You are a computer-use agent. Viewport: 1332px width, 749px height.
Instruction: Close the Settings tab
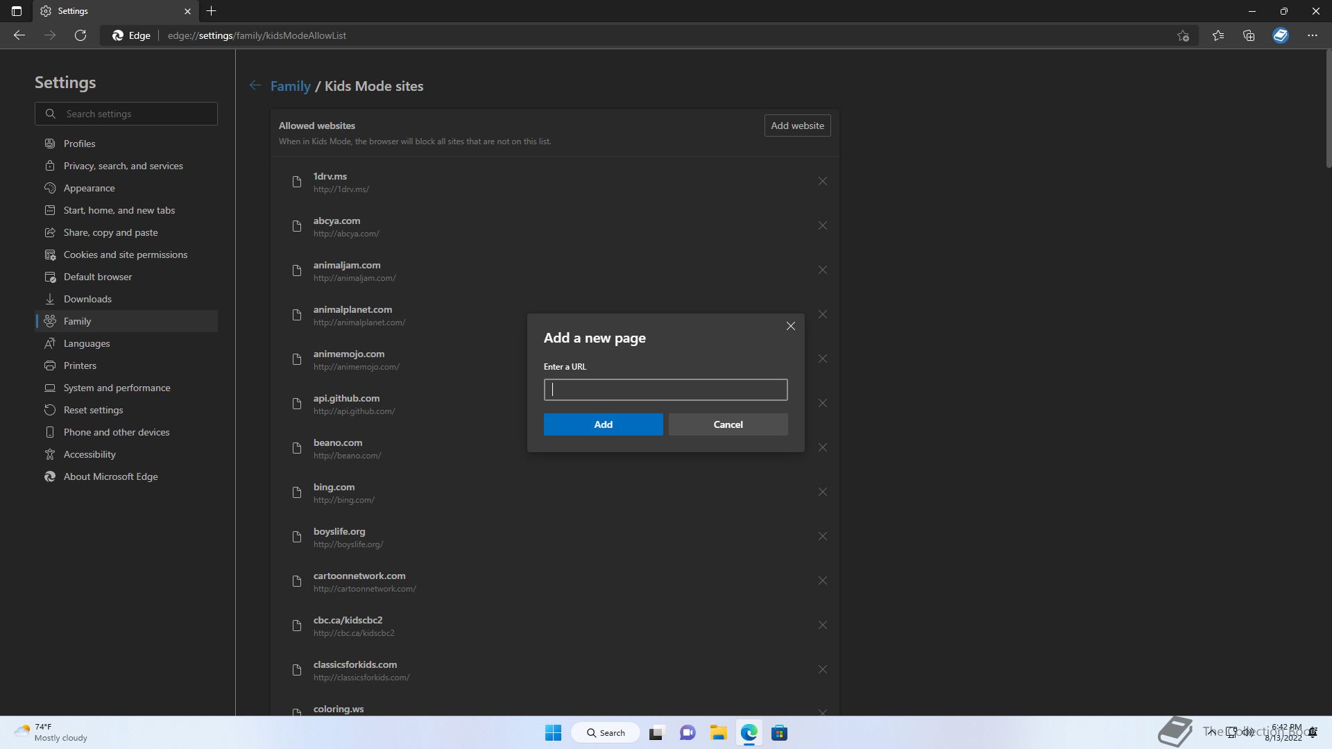click(187, 11)
